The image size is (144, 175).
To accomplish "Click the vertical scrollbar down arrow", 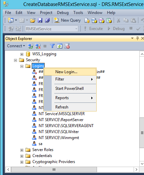I will [142, 164].
